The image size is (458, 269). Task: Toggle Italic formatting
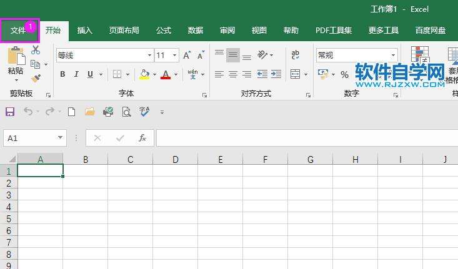coord(76,74)
